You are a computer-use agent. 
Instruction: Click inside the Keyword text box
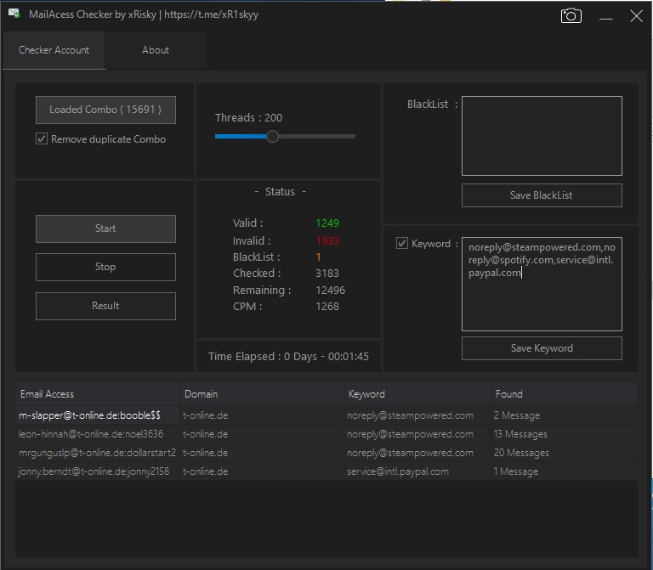(542, 285)
